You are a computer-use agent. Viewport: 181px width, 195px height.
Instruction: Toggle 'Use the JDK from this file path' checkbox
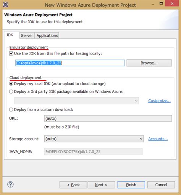[x=11, y=53]
